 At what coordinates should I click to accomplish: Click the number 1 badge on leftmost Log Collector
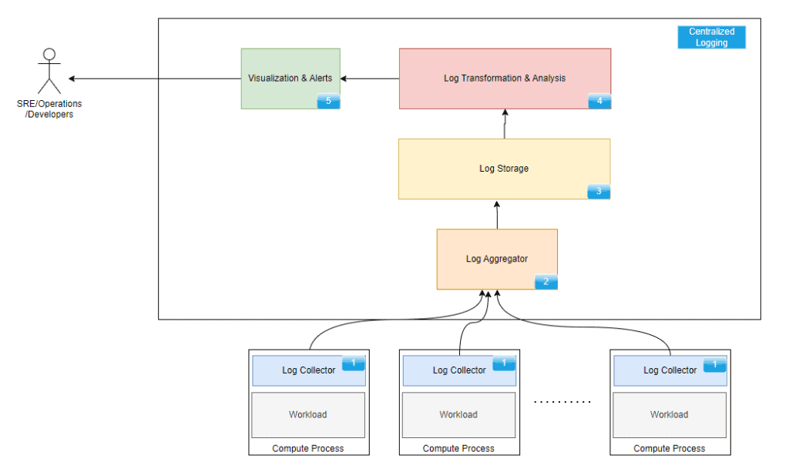[354, 363]
